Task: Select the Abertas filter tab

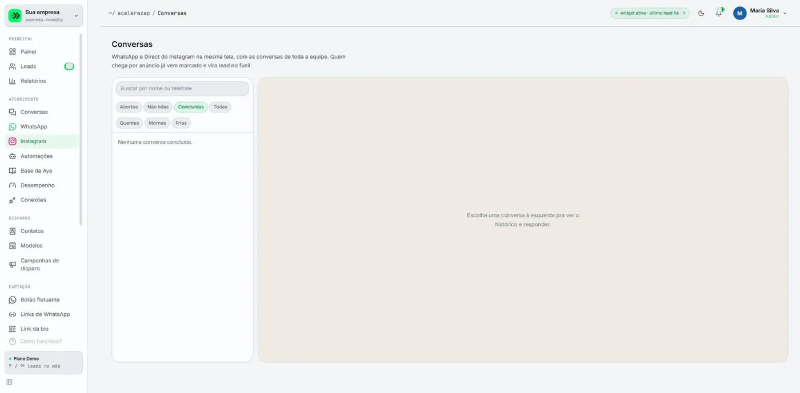Action: (129, 107)
